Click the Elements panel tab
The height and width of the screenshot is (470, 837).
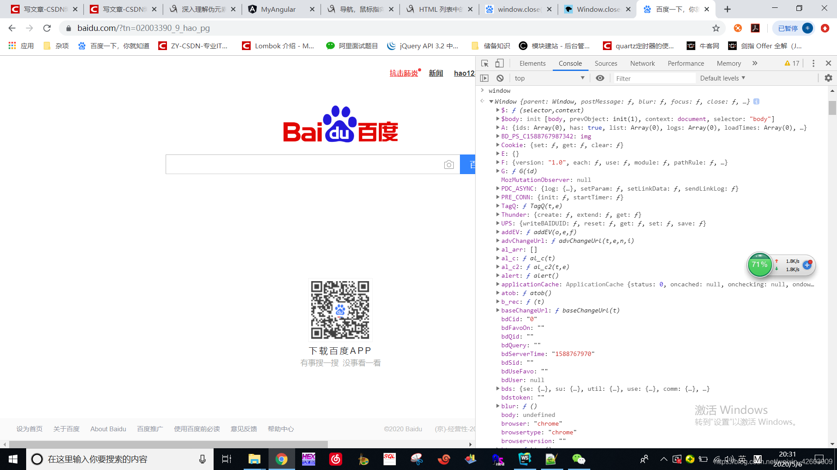point(532,63)
